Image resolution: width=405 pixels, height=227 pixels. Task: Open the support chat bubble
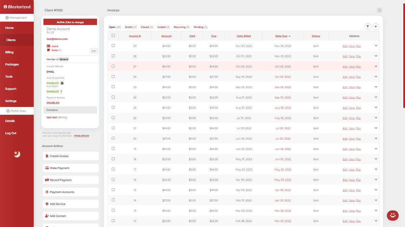tap(393, 215)
